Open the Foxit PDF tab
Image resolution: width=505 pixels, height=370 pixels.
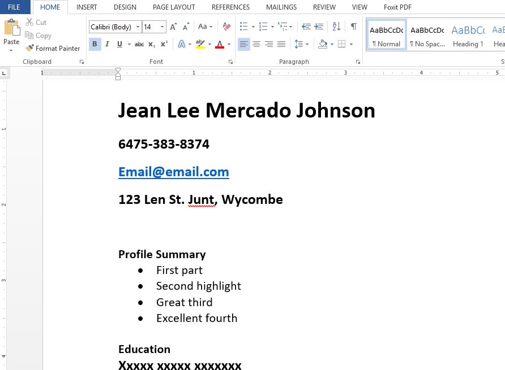tap(397, 7)
